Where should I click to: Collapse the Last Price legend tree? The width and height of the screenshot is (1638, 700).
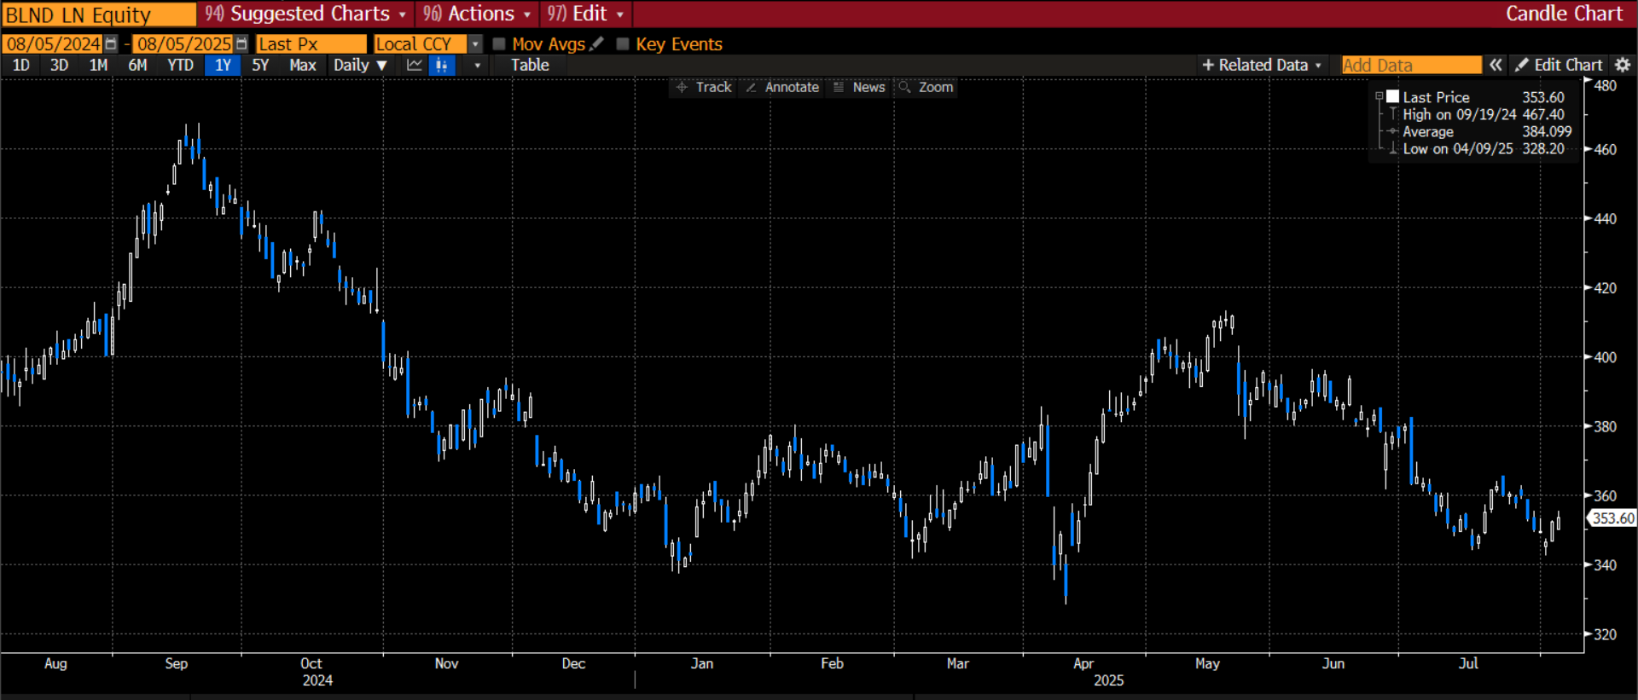(x=1379, y=97)
